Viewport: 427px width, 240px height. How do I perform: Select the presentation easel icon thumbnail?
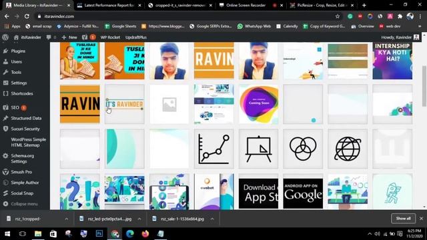(x=258, y=149)
